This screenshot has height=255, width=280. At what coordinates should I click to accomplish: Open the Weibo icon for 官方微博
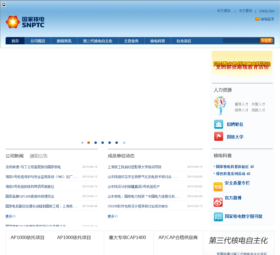218,202
